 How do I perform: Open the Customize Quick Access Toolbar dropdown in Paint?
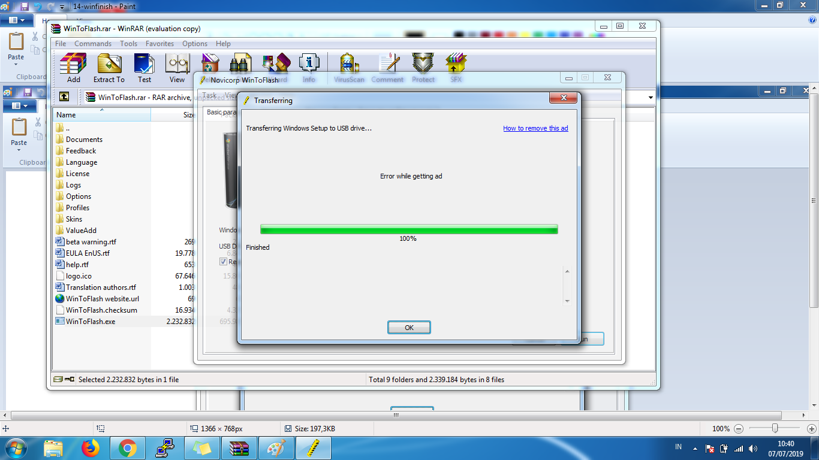(x=62, y=7)
